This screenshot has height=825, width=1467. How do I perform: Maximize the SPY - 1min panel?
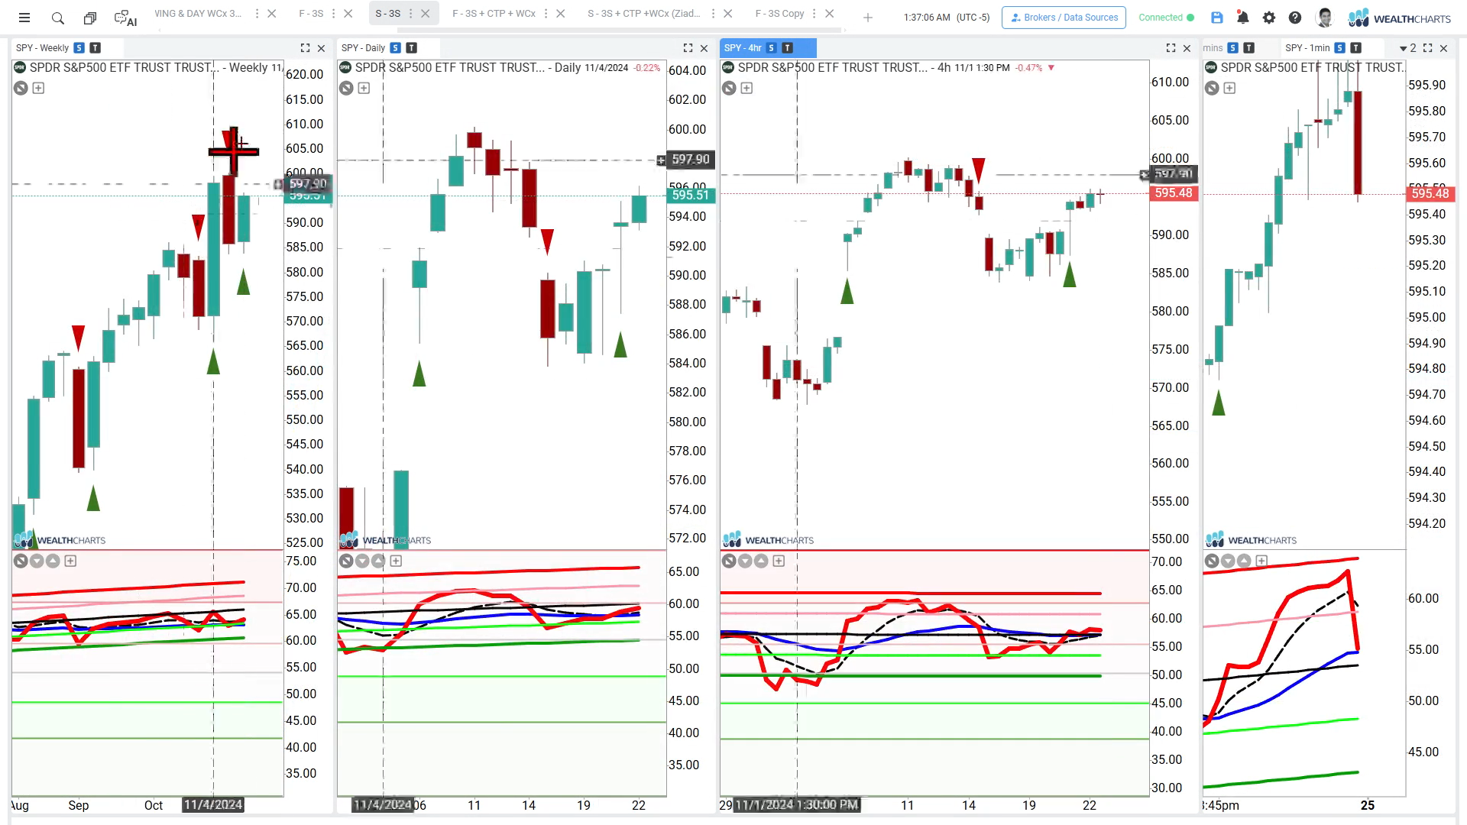click(x=1427, y=48)
